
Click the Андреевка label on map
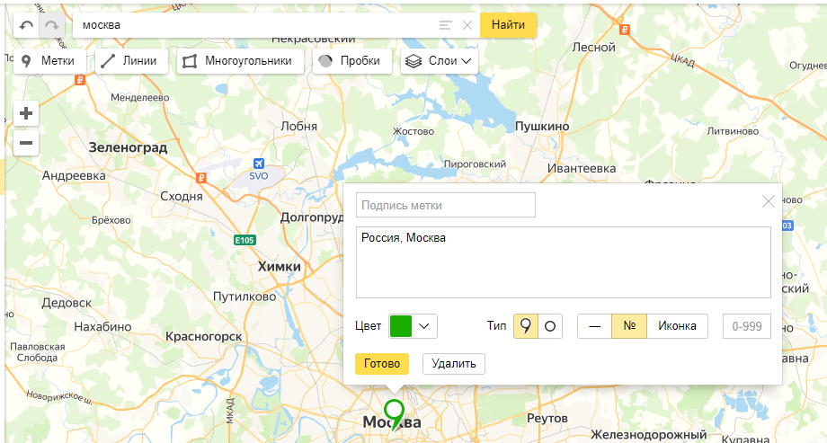[74, 175]
